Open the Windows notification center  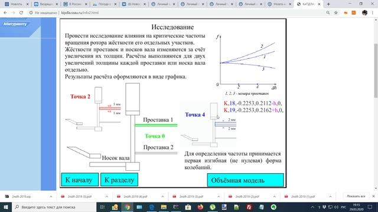[370, 207]
